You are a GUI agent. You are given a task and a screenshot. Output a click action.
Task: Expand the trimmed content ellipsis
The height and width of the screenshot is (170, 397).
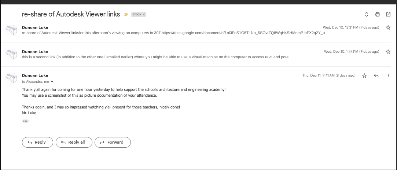25,121
